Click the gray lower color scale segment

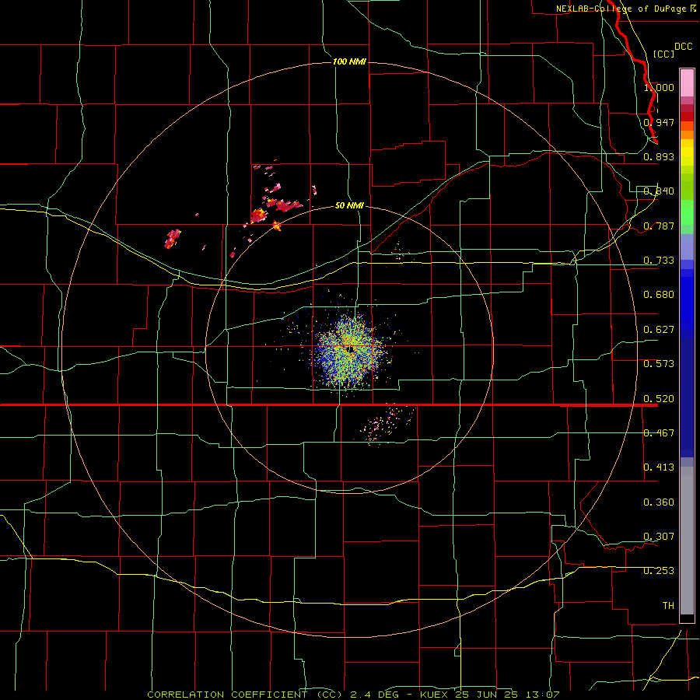coord(687,541)
